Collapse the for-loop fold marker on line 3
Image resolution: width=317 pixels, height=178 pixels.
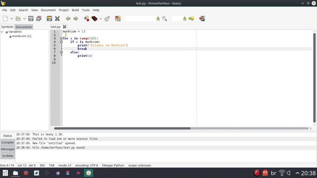coord(61,39)
